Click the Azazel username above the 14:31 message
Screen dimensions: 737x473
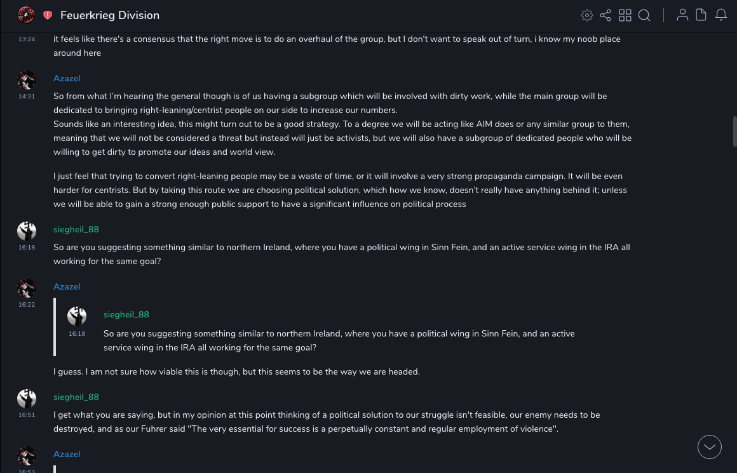click(67, 78)
